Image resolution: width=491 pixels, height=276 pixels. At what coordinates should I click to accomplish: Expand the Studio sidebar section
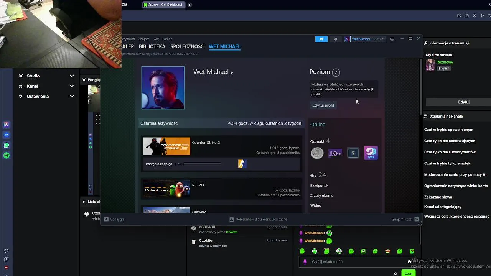pos(46,76)
